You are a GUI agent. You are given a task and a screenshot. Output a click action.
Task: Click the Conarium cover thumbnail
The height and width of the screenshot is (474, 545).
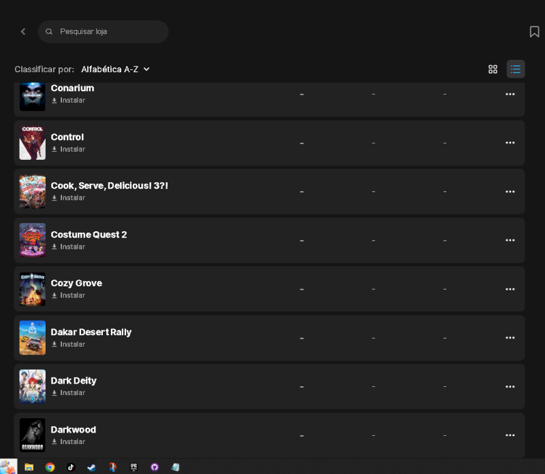[32, 97]
